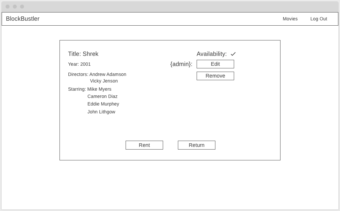This screenshot has width=340, height=211.
Task: Click director name 'Vicky Jenson'
Action: click(104, 81)
